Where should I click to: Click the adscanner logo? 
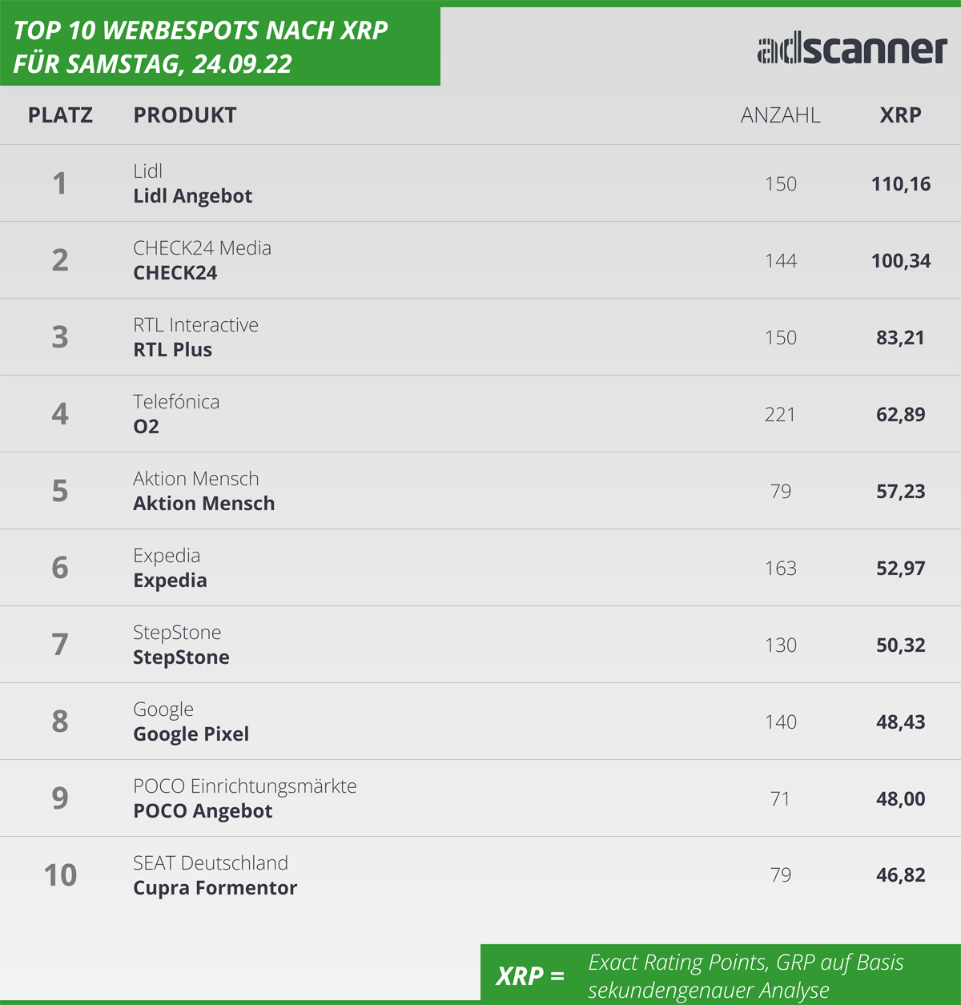(852, 50)
